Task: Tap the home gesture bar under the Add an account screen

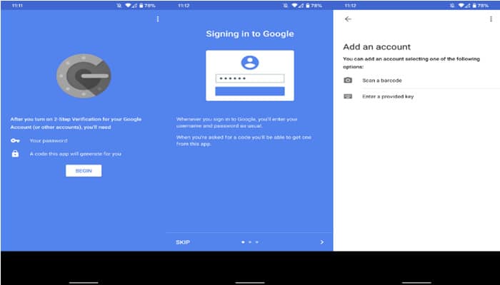Action: tap(416, 282)
